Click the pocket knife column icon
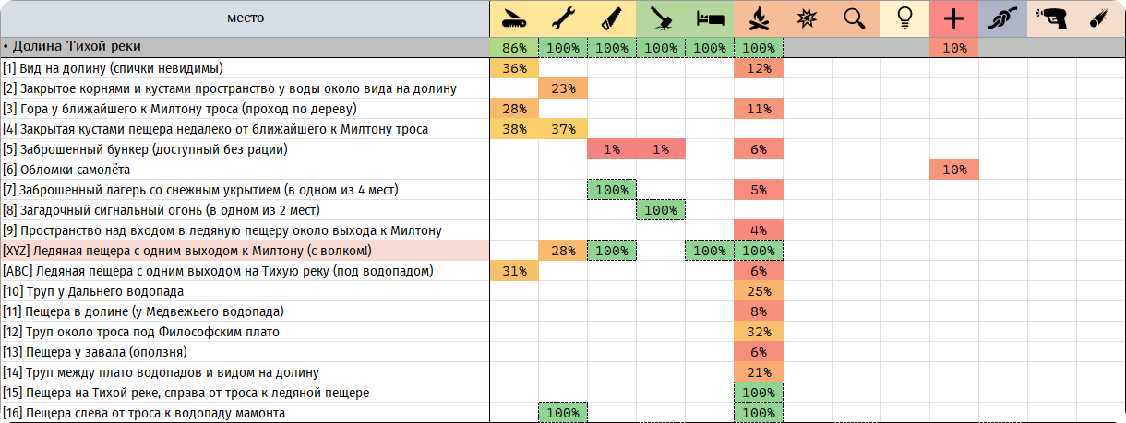 514,18
